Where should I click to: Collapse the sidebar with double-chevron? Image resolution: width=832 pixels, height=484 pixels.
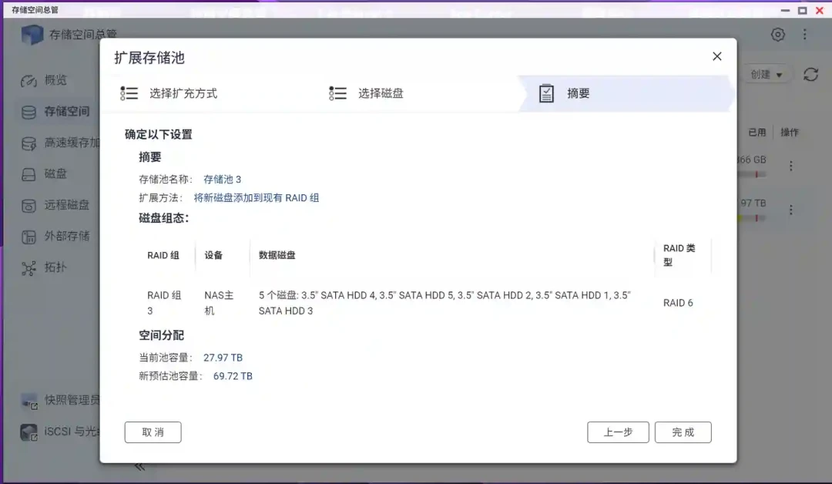click(139, 467)
